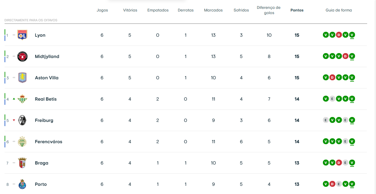Open the Real Betis team link
This screenshot has height=194, width=376.
point(46,99)
